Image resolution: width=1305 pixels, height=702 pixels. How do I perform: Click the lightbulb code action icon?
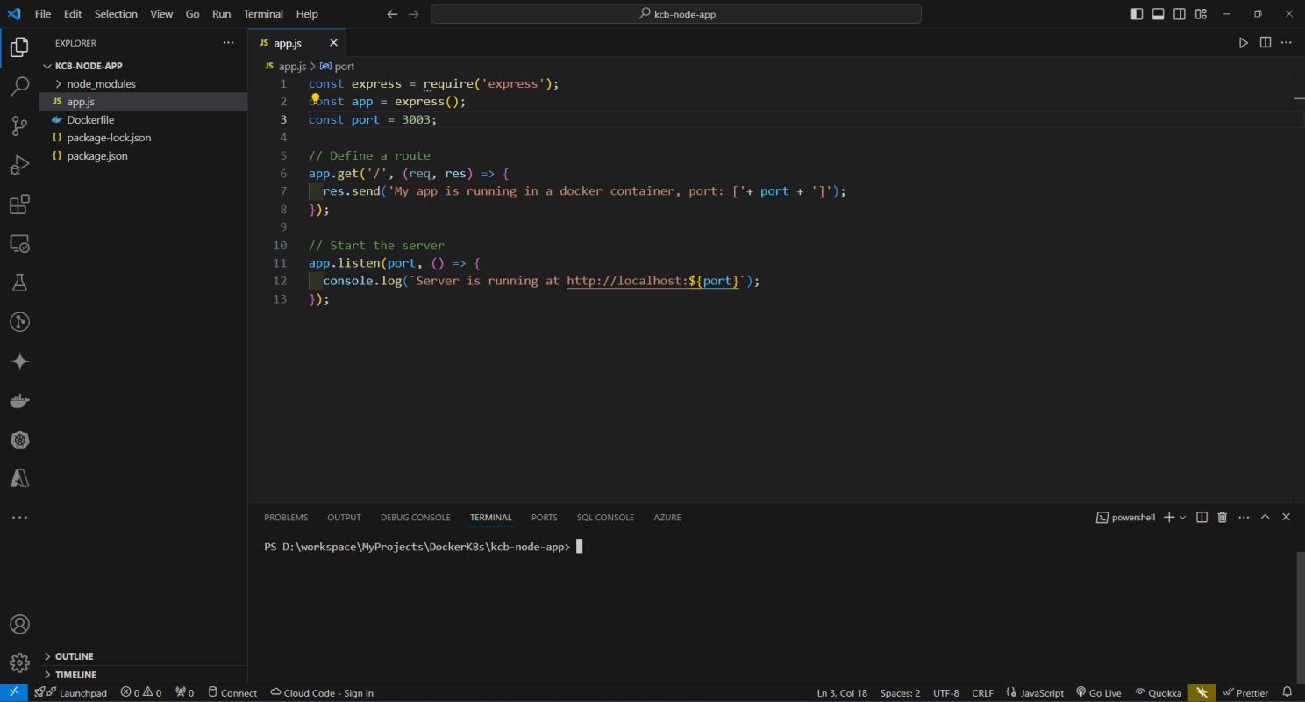316,98
